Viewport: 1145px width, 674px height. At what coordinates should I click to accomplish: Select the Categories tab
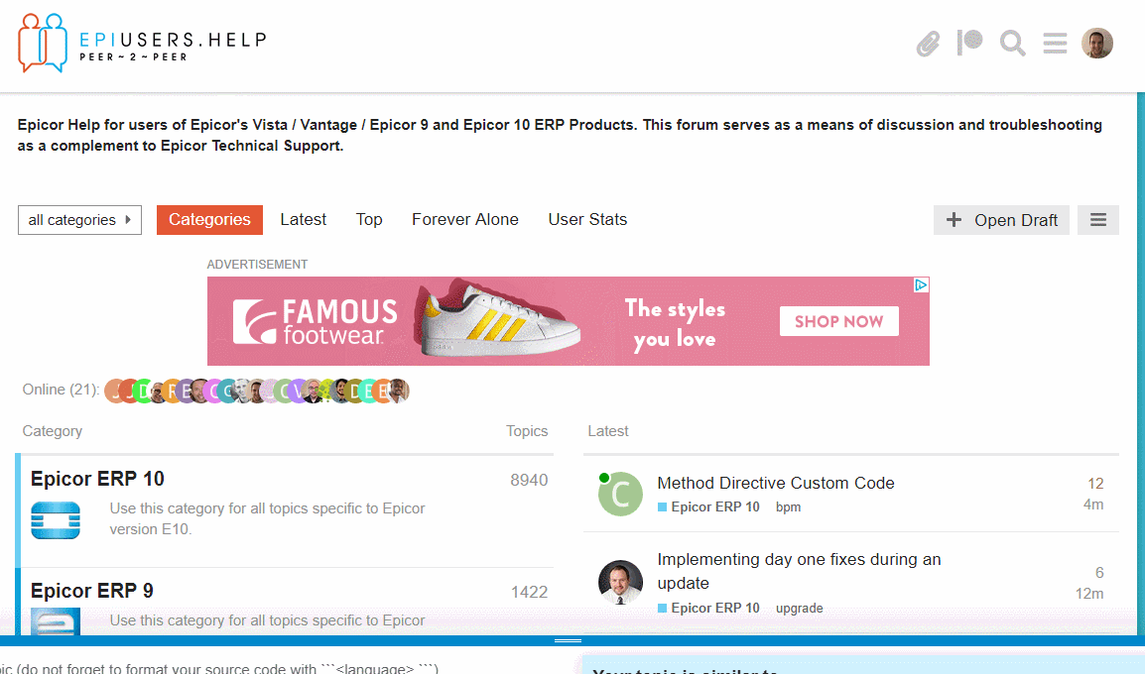click(209, 220)
